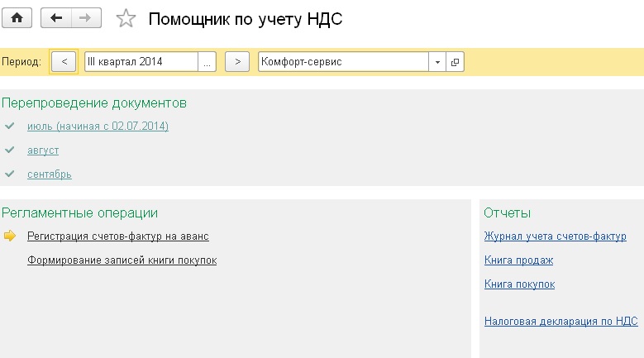Go to the home page icon
644x358 pixels.
pos(17,18)
